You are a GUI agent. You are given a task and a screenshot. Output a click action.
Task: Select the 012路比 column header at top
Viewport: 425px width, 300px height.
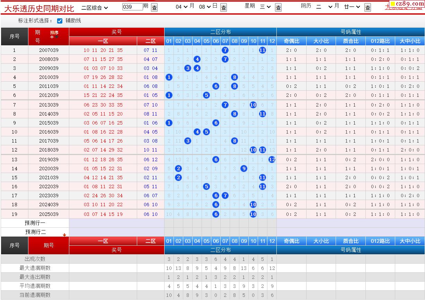[380, 41]
